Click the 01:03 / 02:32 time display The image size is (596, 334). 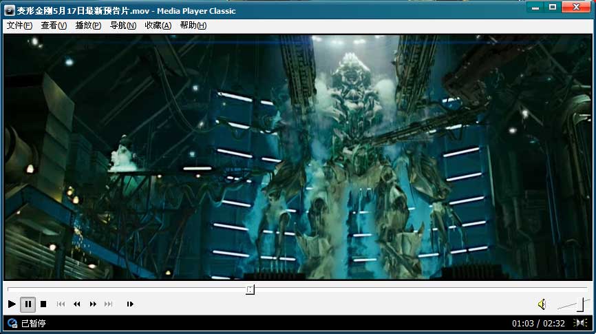(538, 324)
